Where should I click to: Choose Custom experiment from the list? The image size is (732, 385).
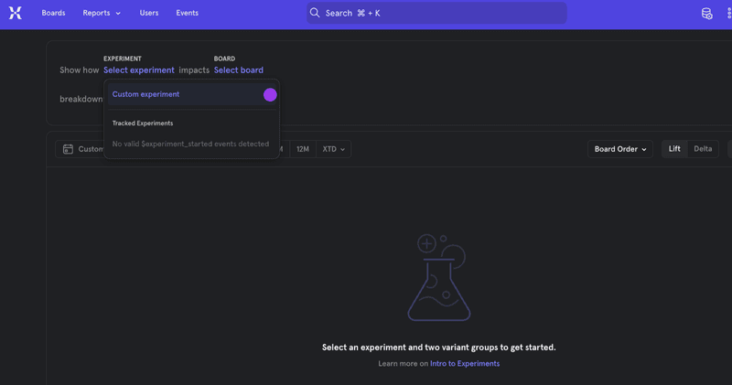(x=146, y=94)
